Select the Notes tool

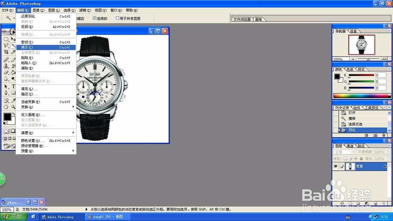[6, 101]
